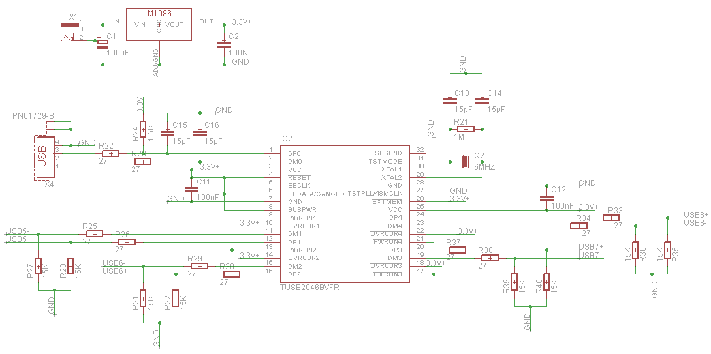Select capacitor C14 15pF symbol
The height and width of the screenshot is (354, 711).
(482, 101)
